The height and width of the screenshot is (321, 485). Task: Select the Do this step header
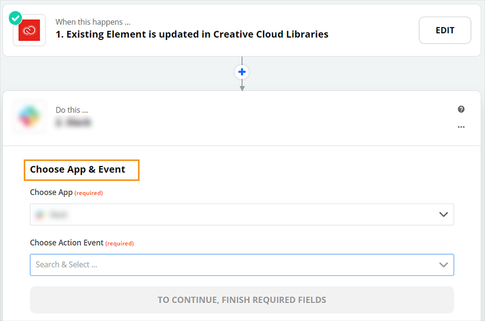[x=72, y=109]
